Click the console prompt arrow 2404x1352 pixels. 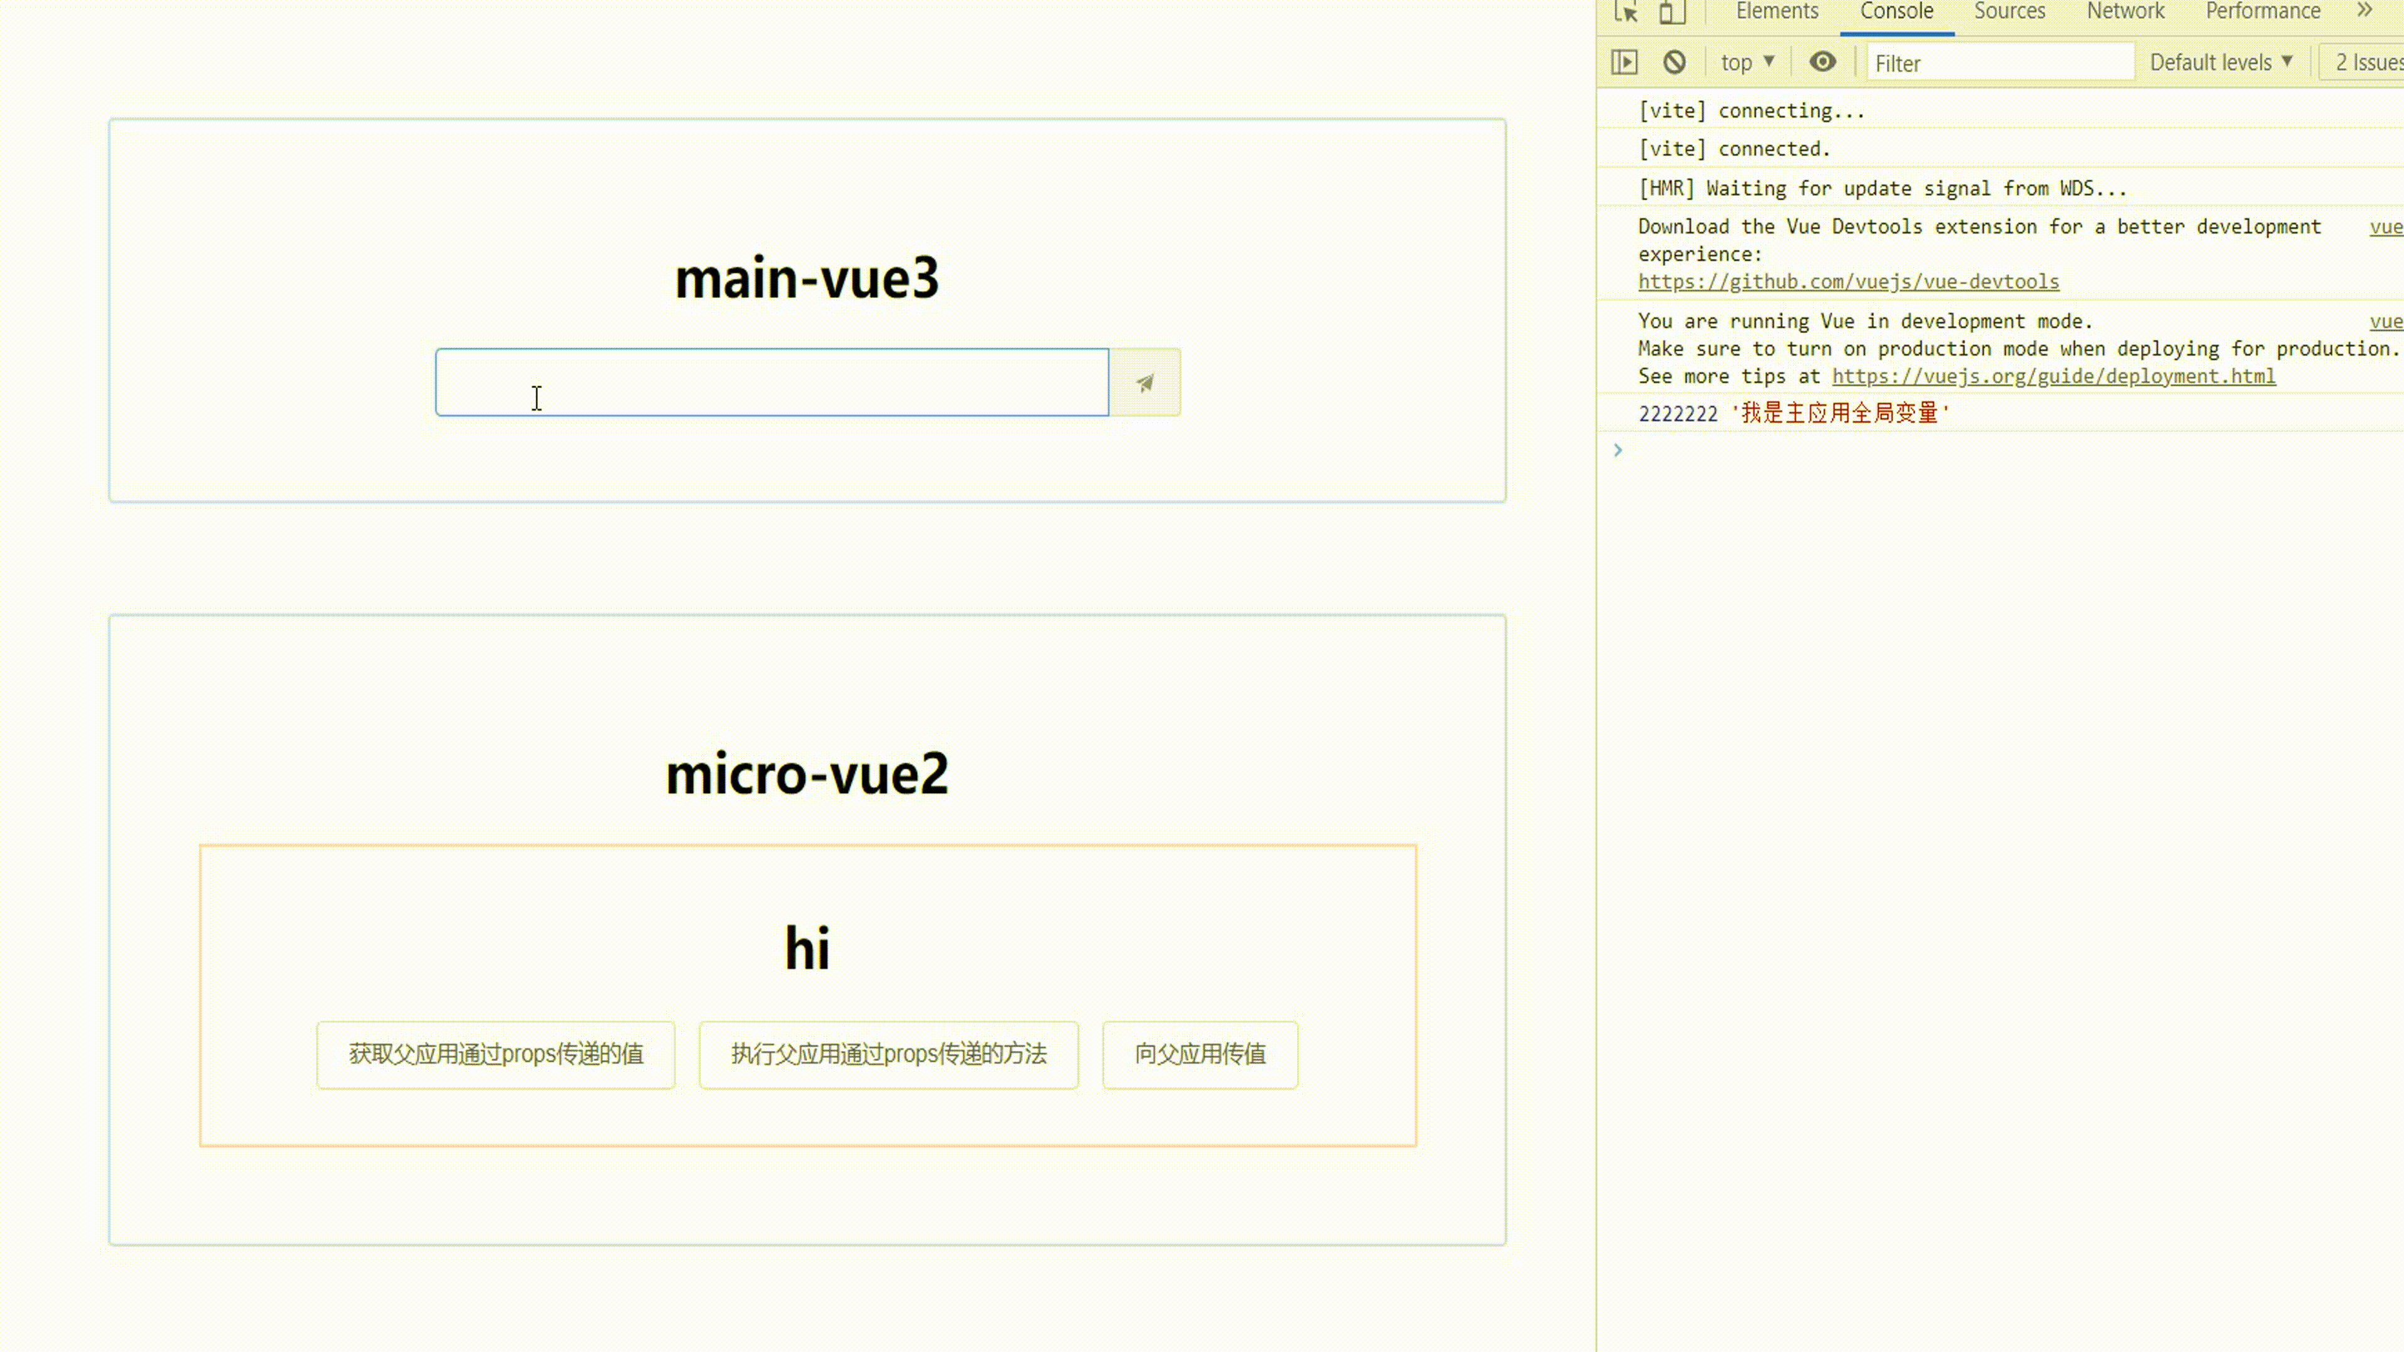[x=1618, y=451]
